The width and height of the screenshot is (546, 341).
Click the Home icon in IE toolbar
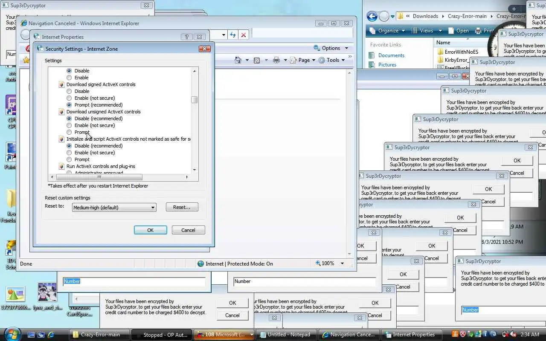coord(238,60)
